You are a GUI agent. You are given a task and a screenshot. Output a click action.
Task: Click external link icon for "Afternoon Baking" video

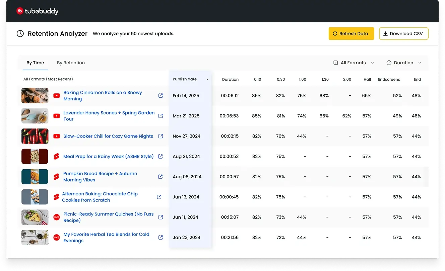tap(159, 197)
